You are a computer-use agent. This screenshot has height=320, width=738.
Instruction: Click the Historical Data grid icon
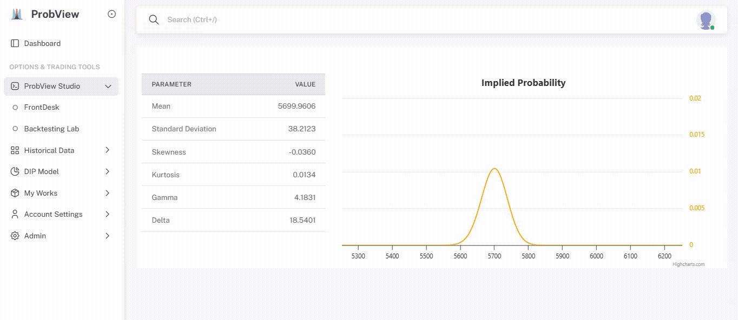click(15, 150)
